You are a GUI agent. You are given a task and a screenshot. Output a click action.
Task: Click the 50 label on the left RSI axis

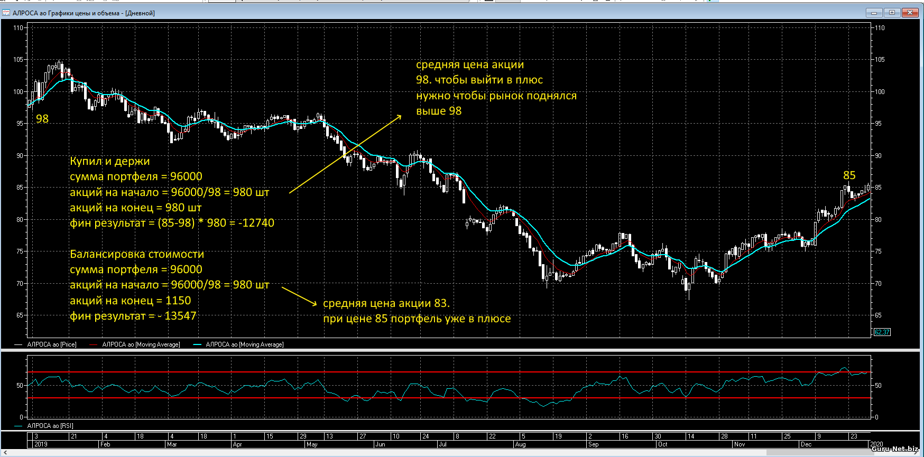(x=20, y=386)
